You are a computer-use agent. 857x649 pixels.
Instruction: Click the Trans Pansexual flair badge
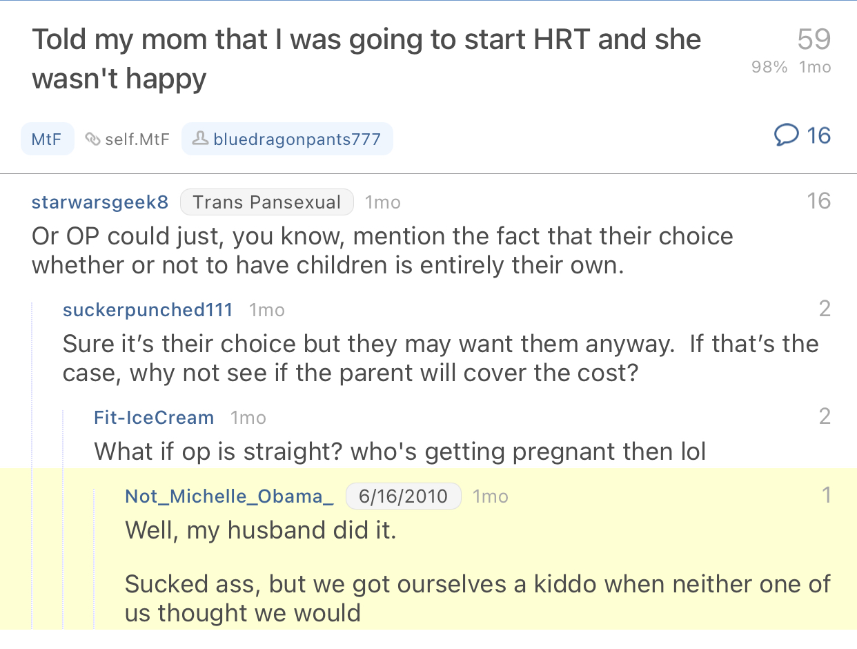(266, 202)
